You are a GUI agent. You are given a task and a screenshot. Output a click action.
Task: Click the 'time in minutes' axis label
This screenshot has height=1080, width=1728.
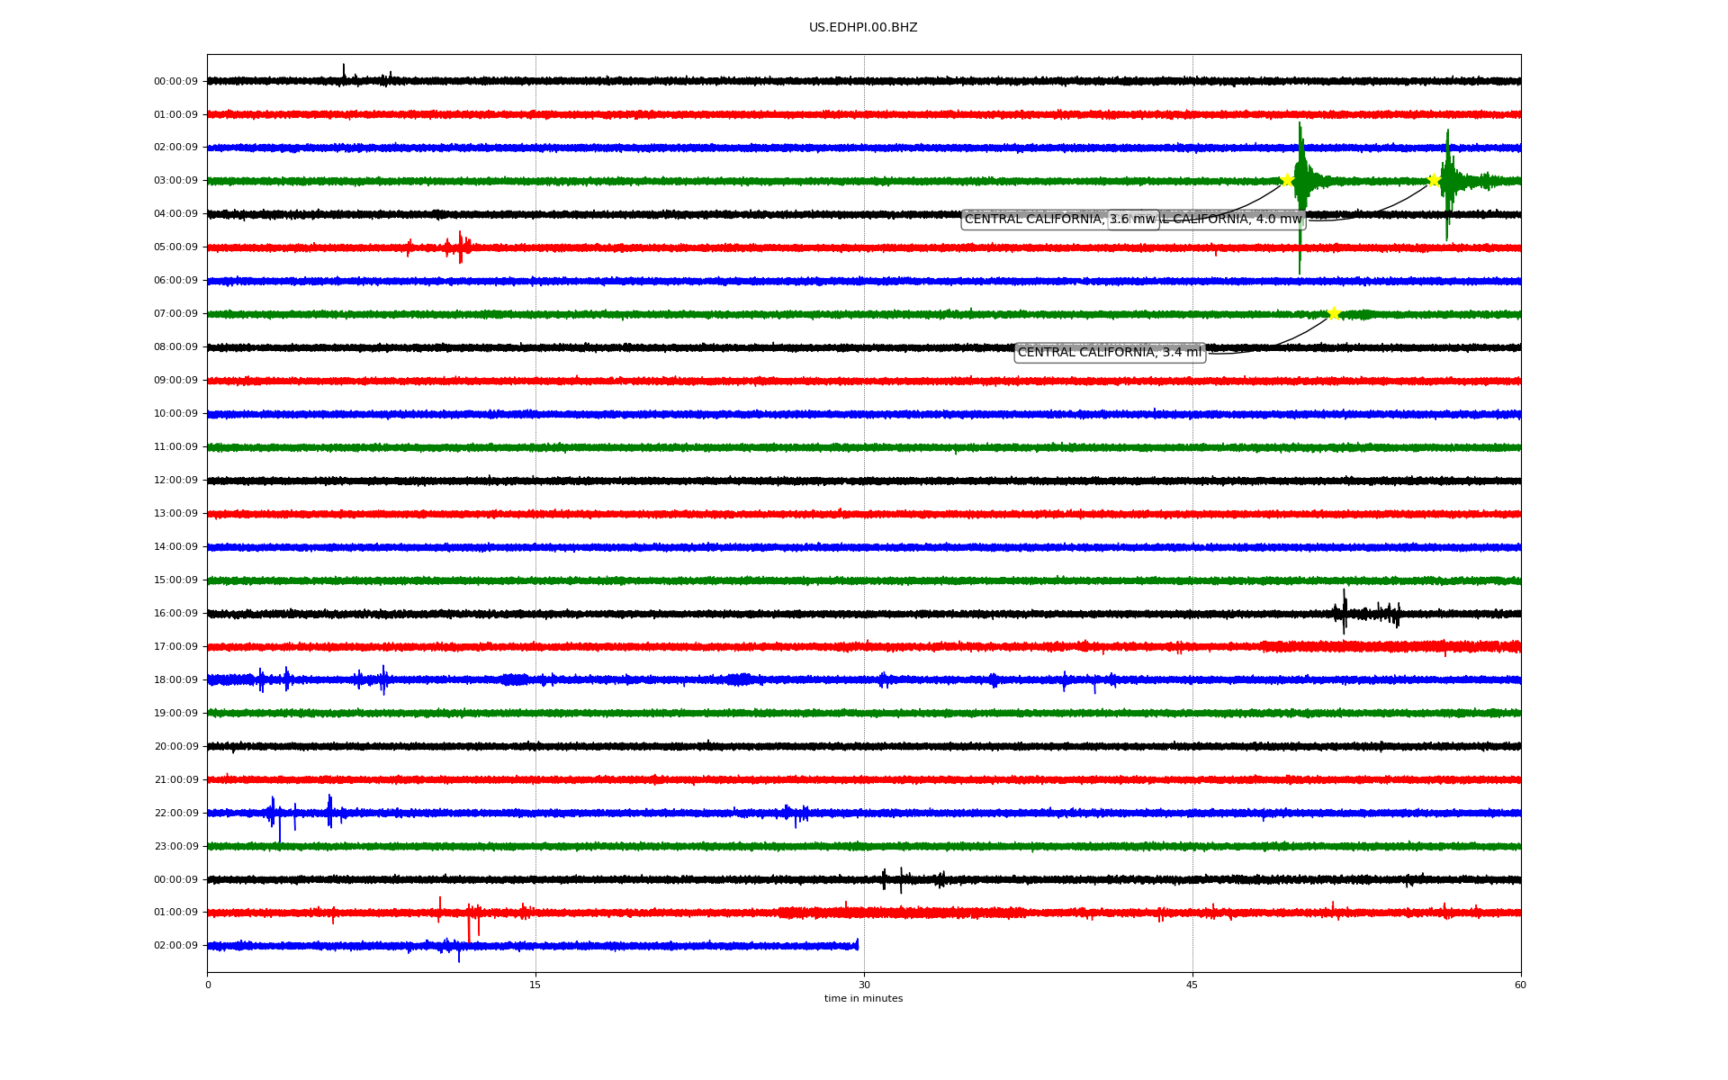point(862,998)
